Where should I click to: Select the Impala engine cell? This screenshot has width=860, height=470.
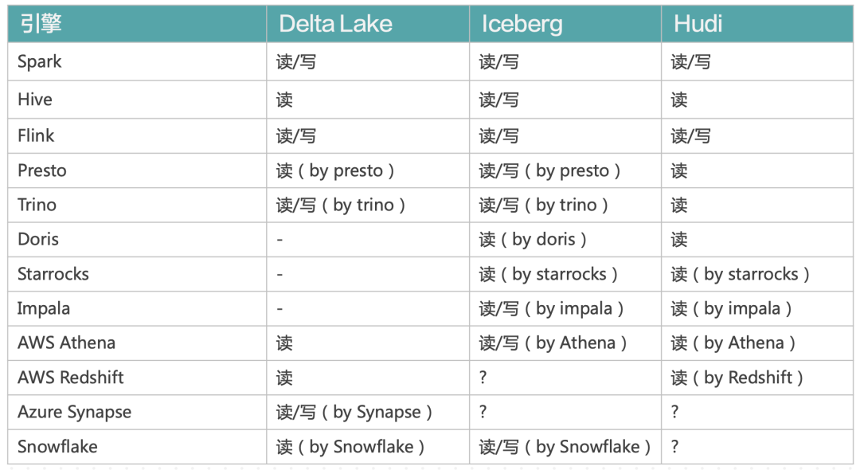tap(44, 308)
